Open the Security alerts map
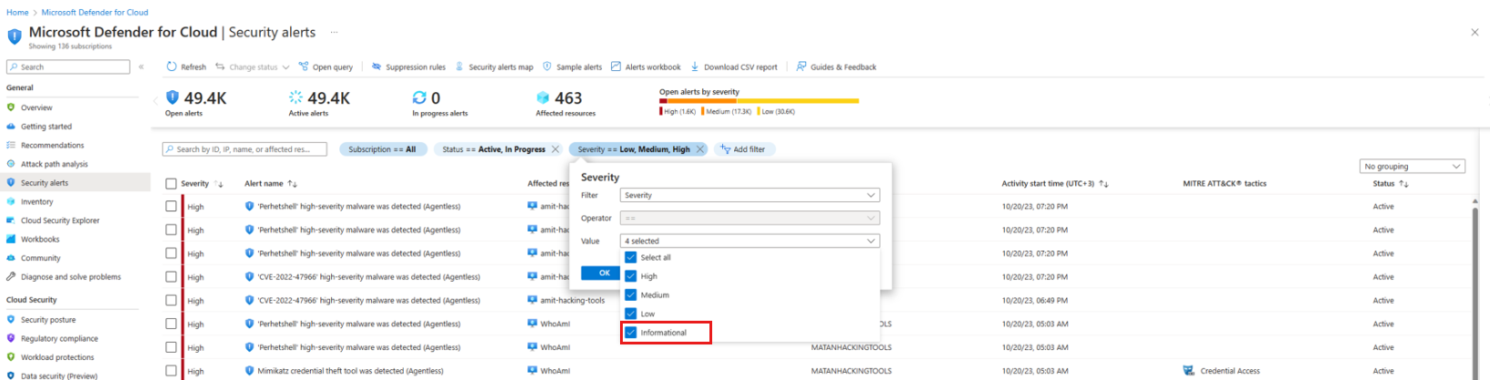The height and width of the screenshot is (380, 1490). pos(494,67)
